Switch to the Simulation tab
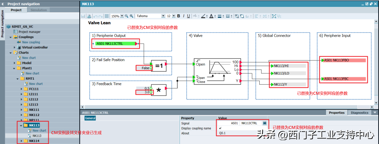The width and height of the screenshot is (379, 144). coord(39,10)
